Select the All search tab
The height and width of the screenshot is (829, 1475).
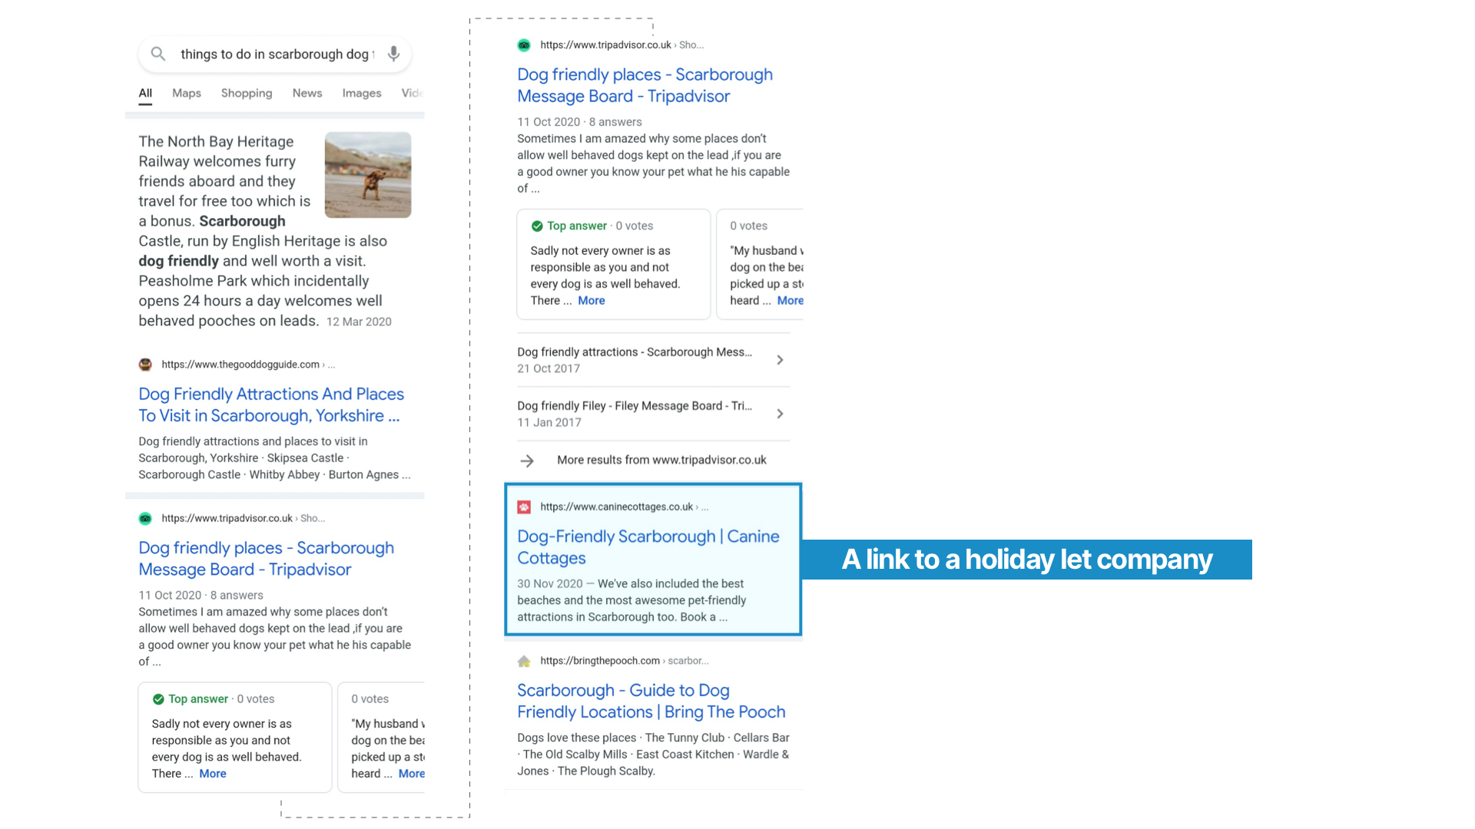[x=145, y=93]
